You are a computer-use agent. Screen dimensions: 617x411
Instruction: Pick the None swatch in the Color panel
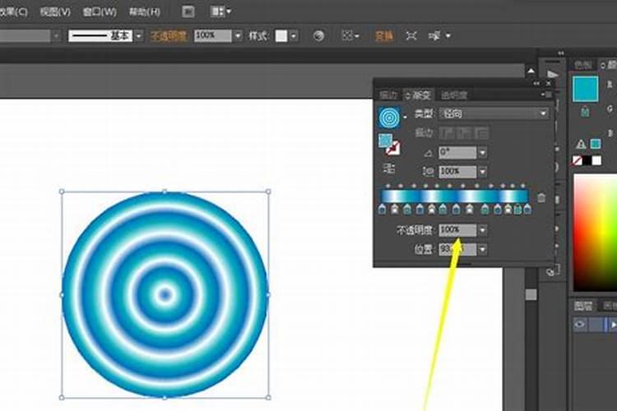[x=578, y=160]
